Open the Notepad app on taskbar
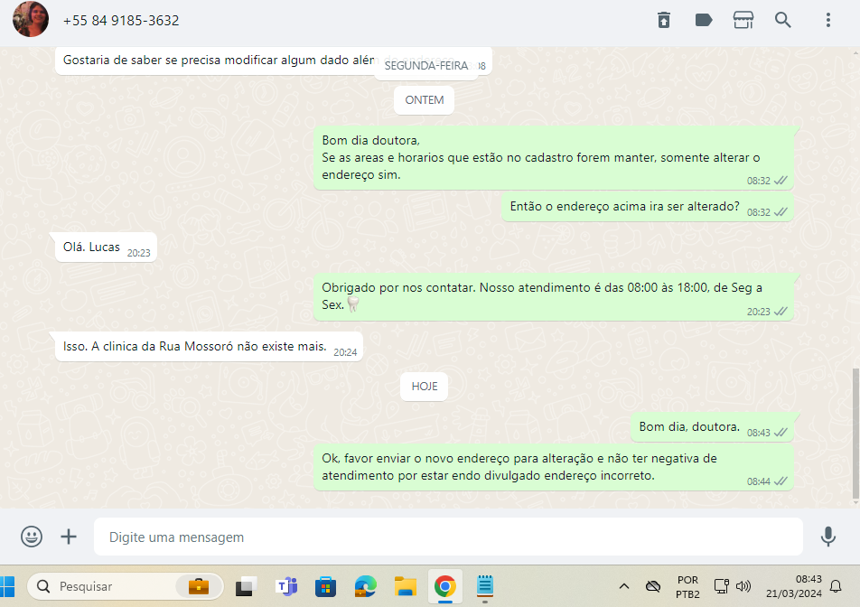 [485, 586]
